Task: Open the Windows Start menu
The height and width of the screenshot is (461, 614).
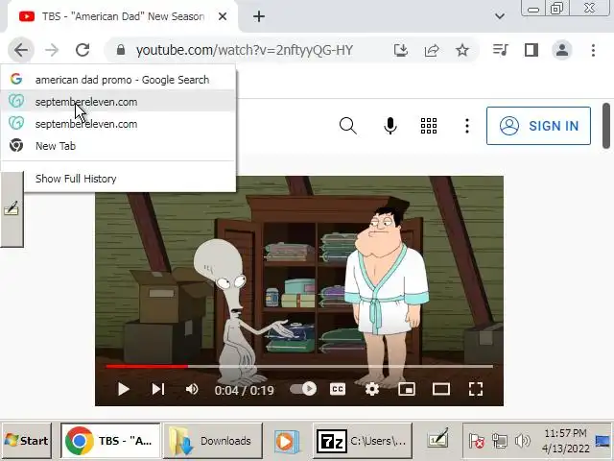Action: tap(26, 441)
